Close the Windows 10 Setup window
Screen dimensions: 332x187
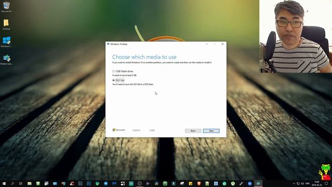point(223,44)
